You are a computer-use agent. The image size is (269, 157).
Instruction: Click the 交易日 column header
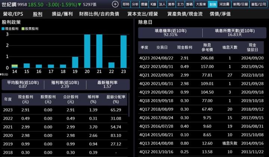(162, 47)
